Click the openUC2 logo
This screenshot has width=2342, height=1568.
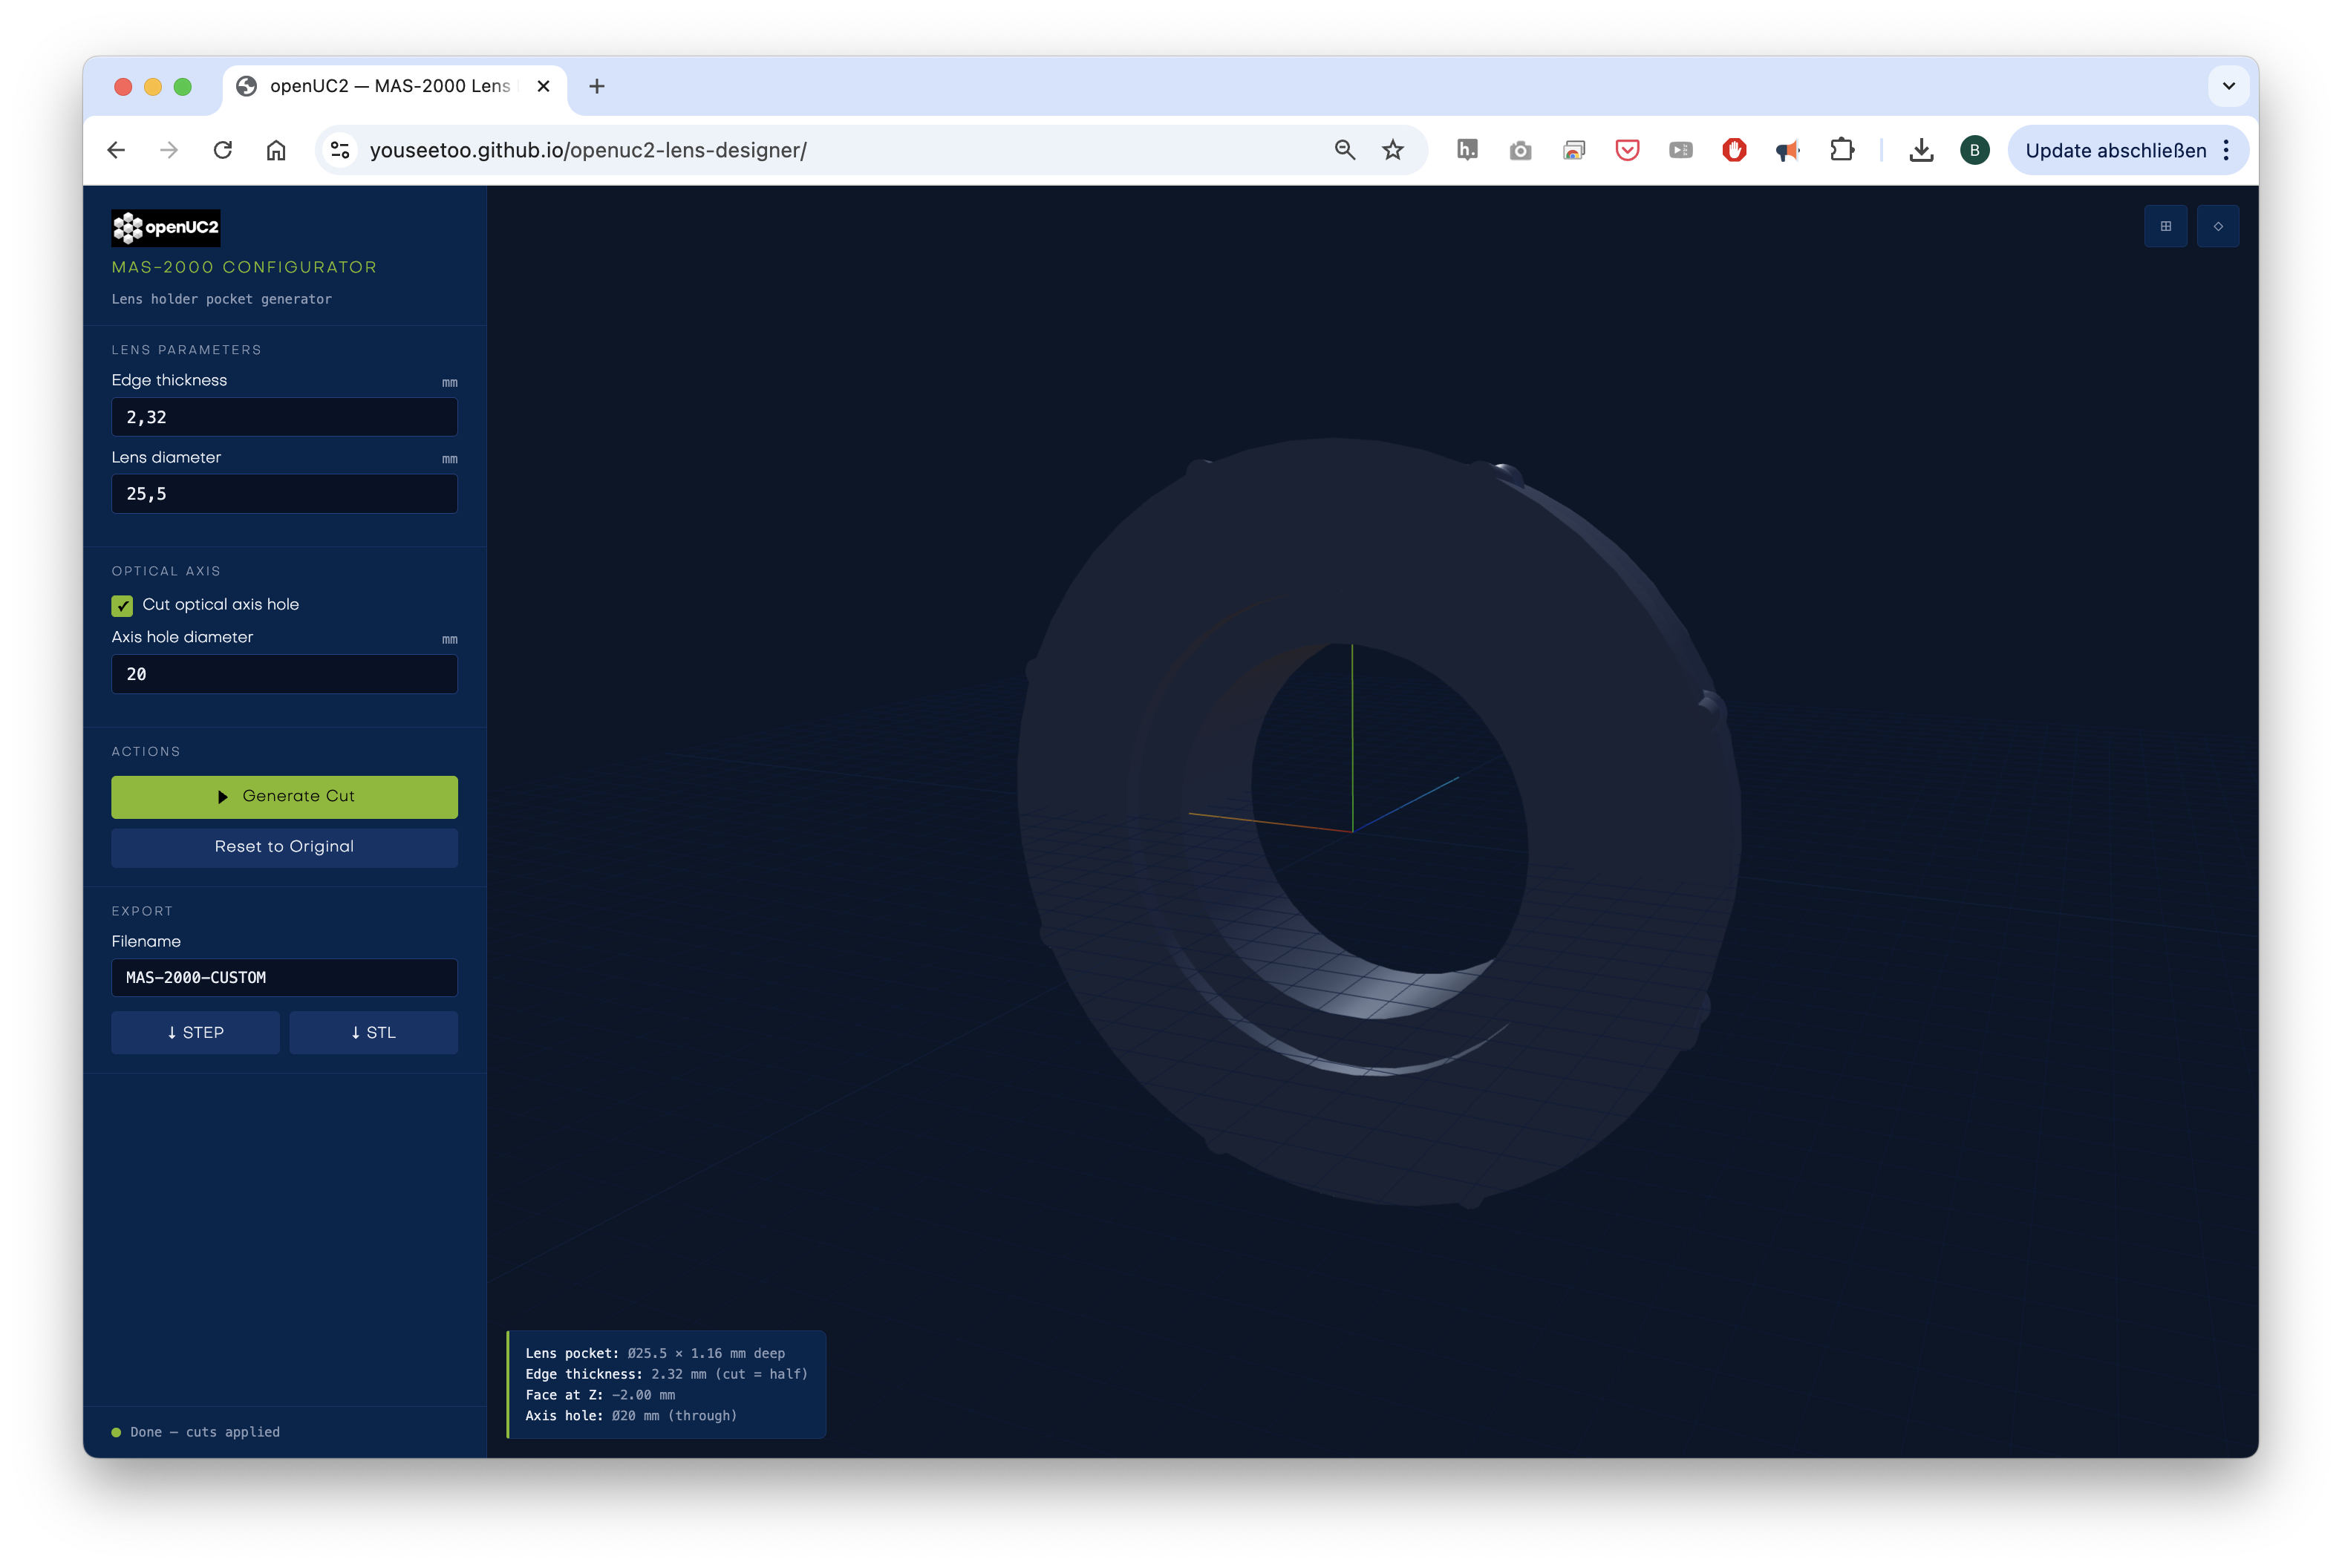[166, 228]
